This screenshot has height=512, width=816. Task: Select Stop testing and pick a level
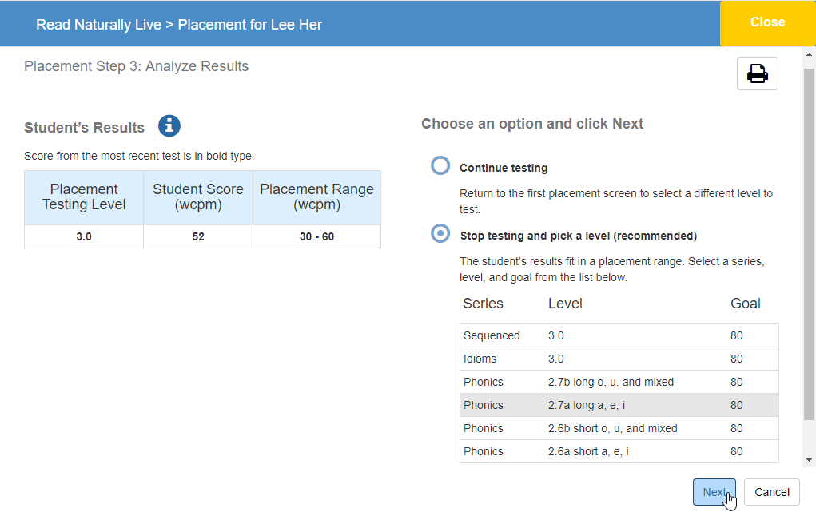click(440, 233)
